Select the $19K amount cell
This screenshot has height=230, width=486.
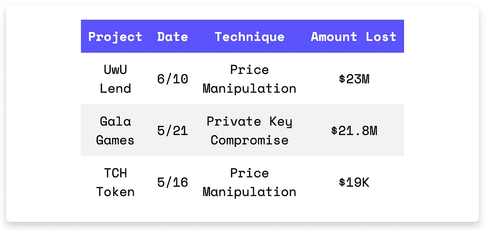(x=354, y=182)
